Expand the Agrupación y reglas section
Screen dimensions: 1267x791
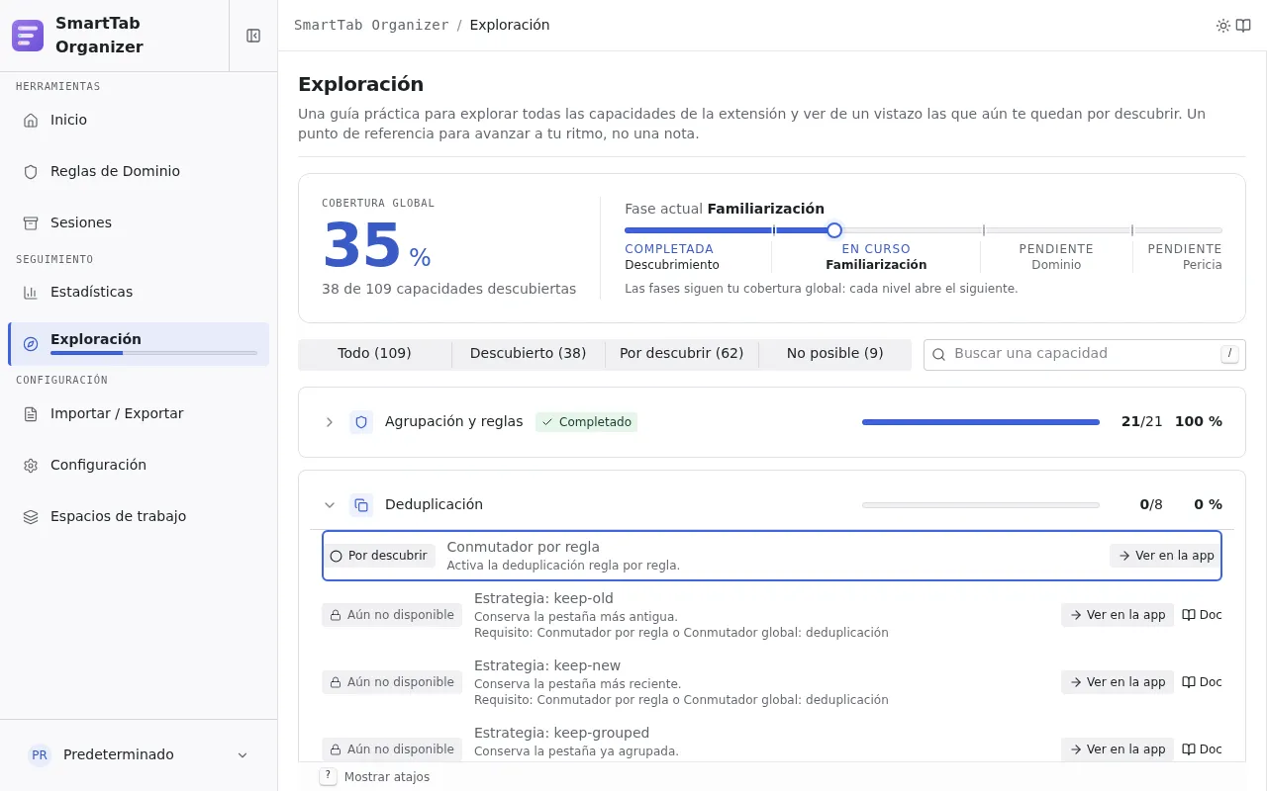(x=330, y=422)
